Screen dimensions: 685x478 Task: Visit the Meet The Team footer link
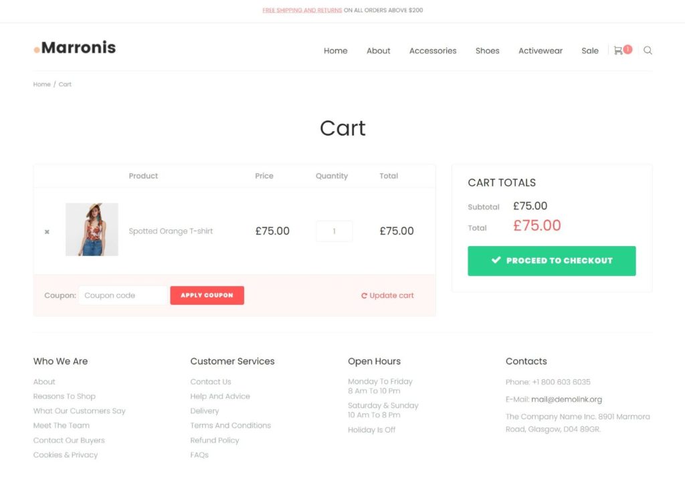point(62,426)
